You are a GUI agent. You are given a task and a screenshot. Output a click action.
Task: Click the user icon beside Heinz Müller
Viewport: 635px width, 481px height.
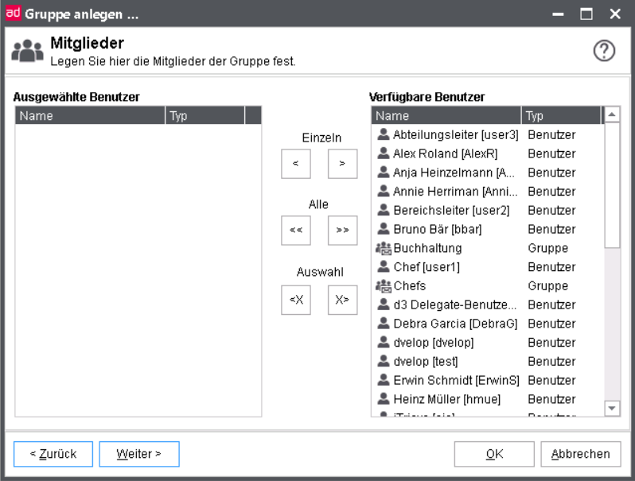coord(384,399)
